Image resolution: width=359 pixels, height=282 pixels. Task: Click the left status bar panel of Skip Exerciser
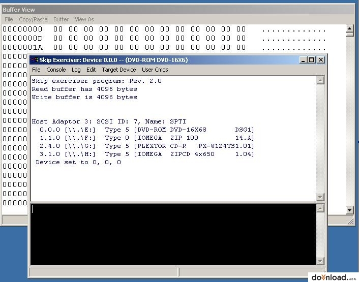click(104, 272)
